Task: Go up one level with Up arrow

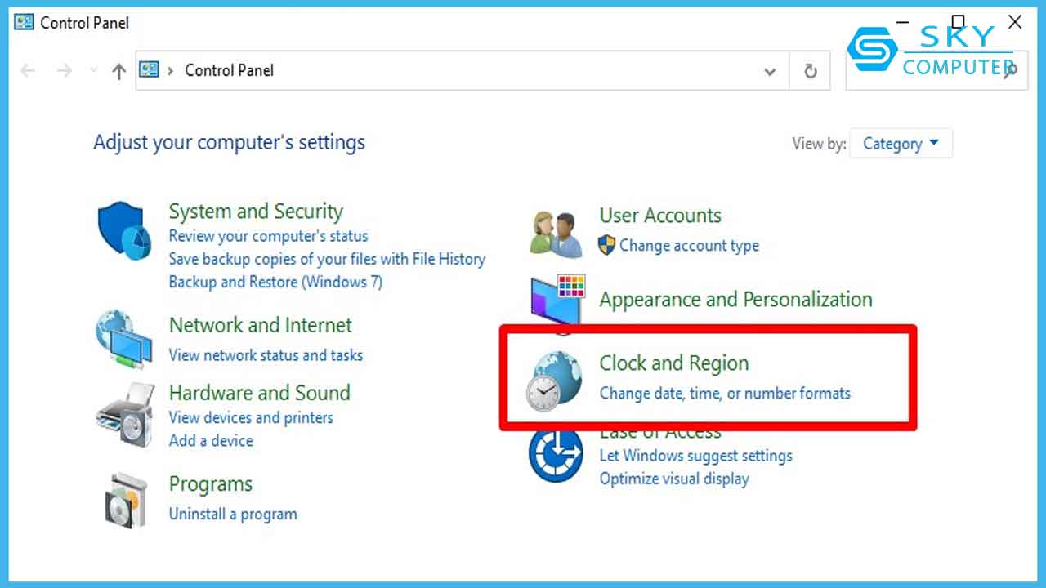Action: (x=119, y=71)
